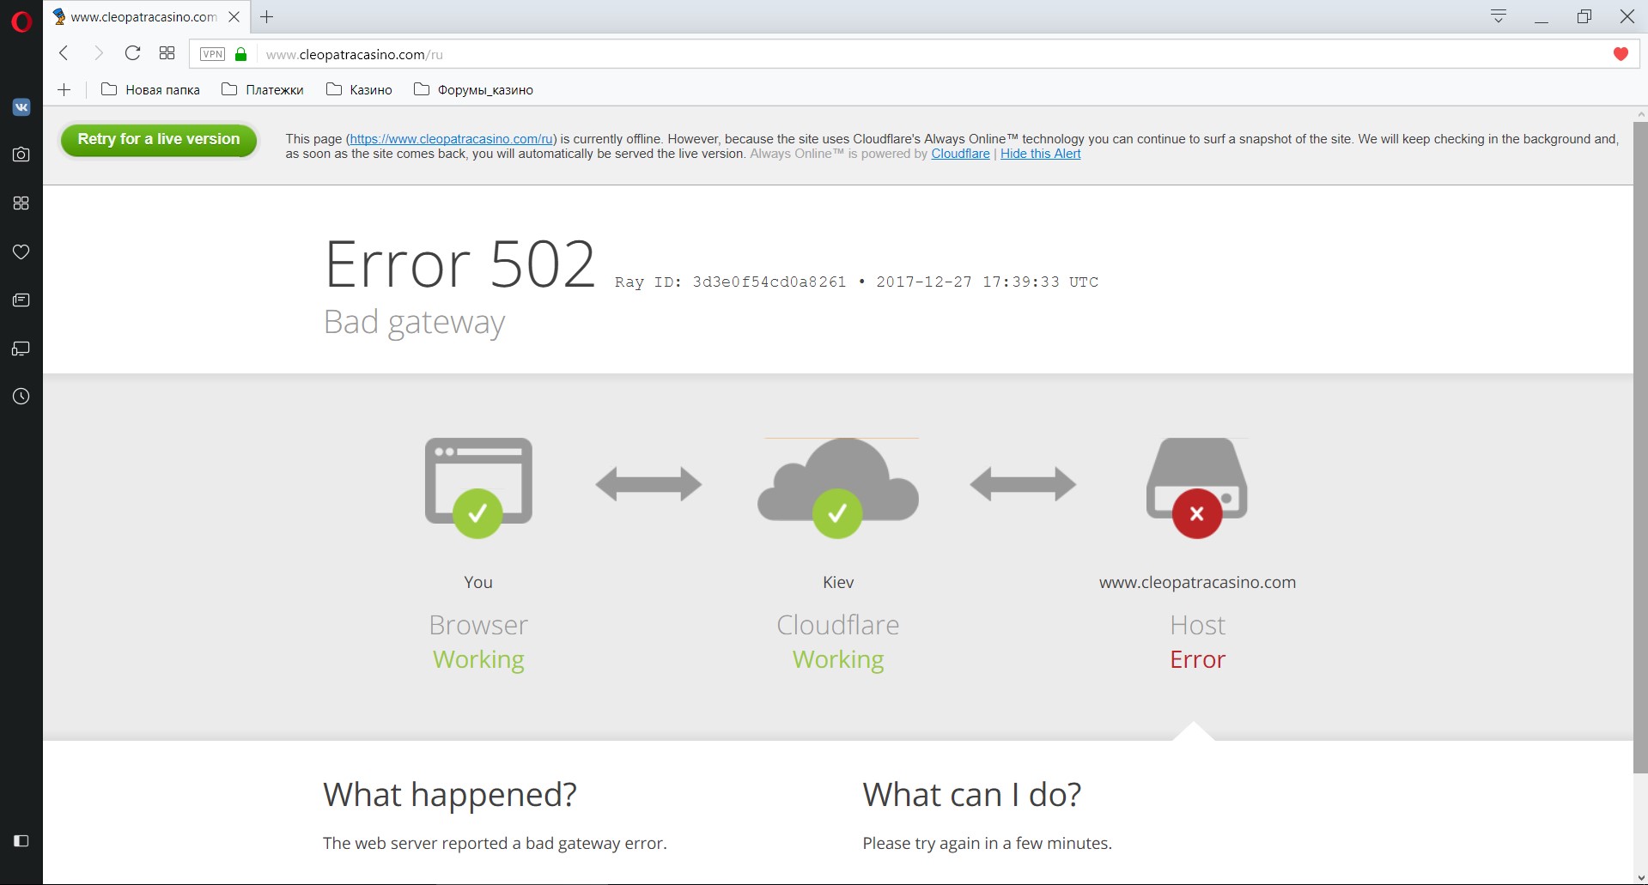Click 'Working' status under Cloudflare
Image resolution: width=1648 pixels, height=885 pixels.
(x=838, y=659)
